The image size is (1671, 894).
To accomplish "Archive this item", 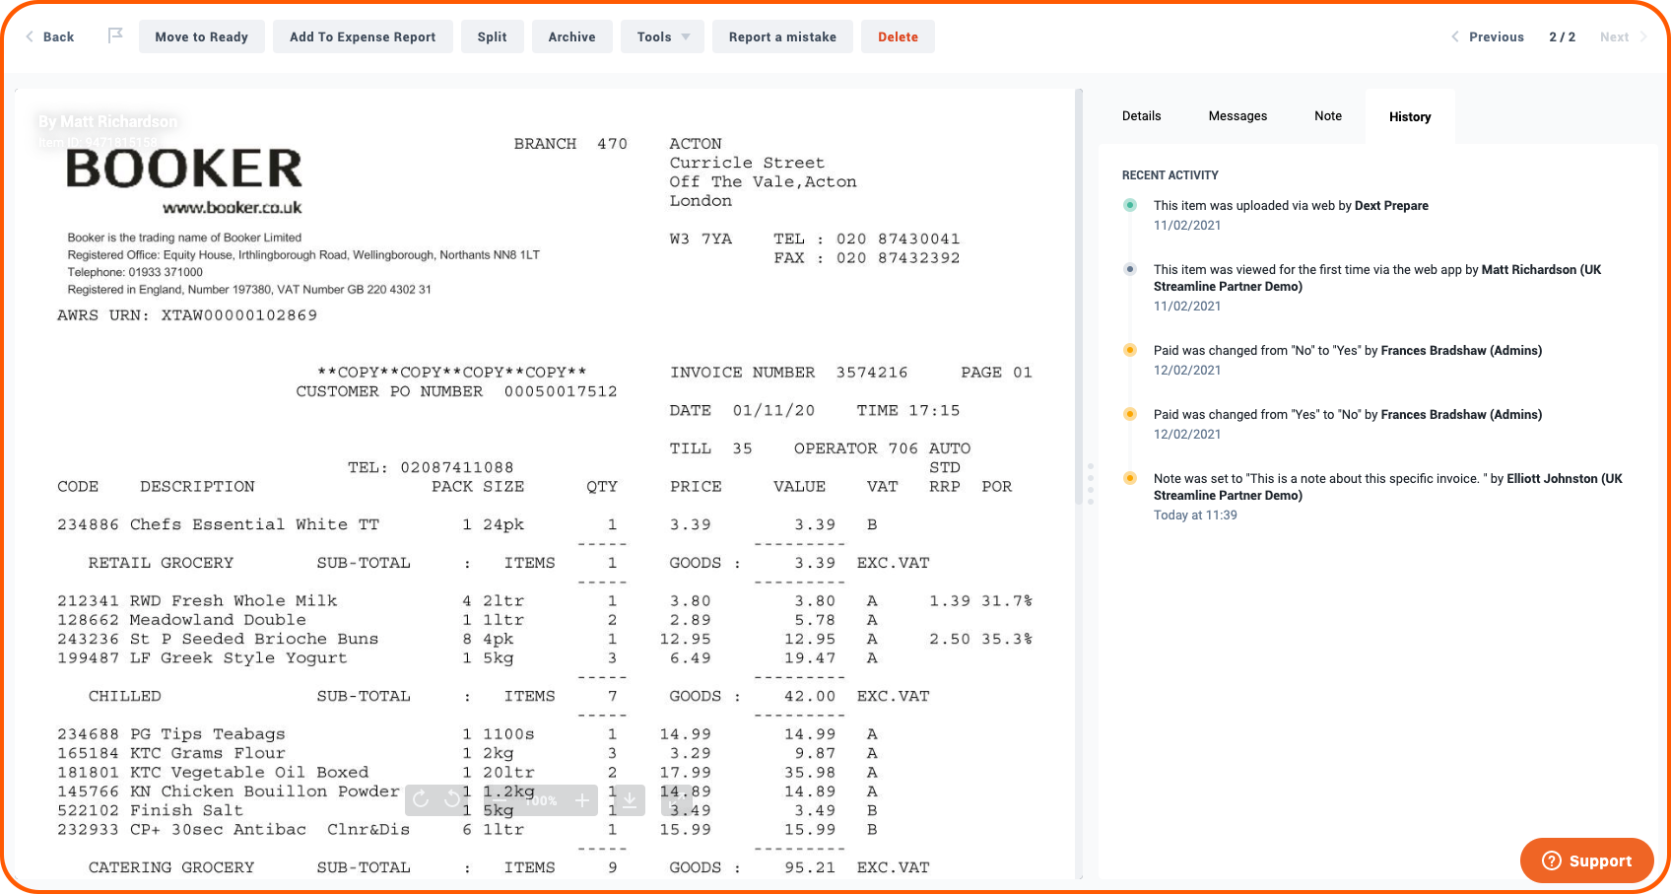I will tap(571, 36).
